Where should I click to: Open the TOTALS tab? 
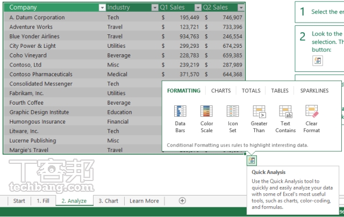pos(251,91)
